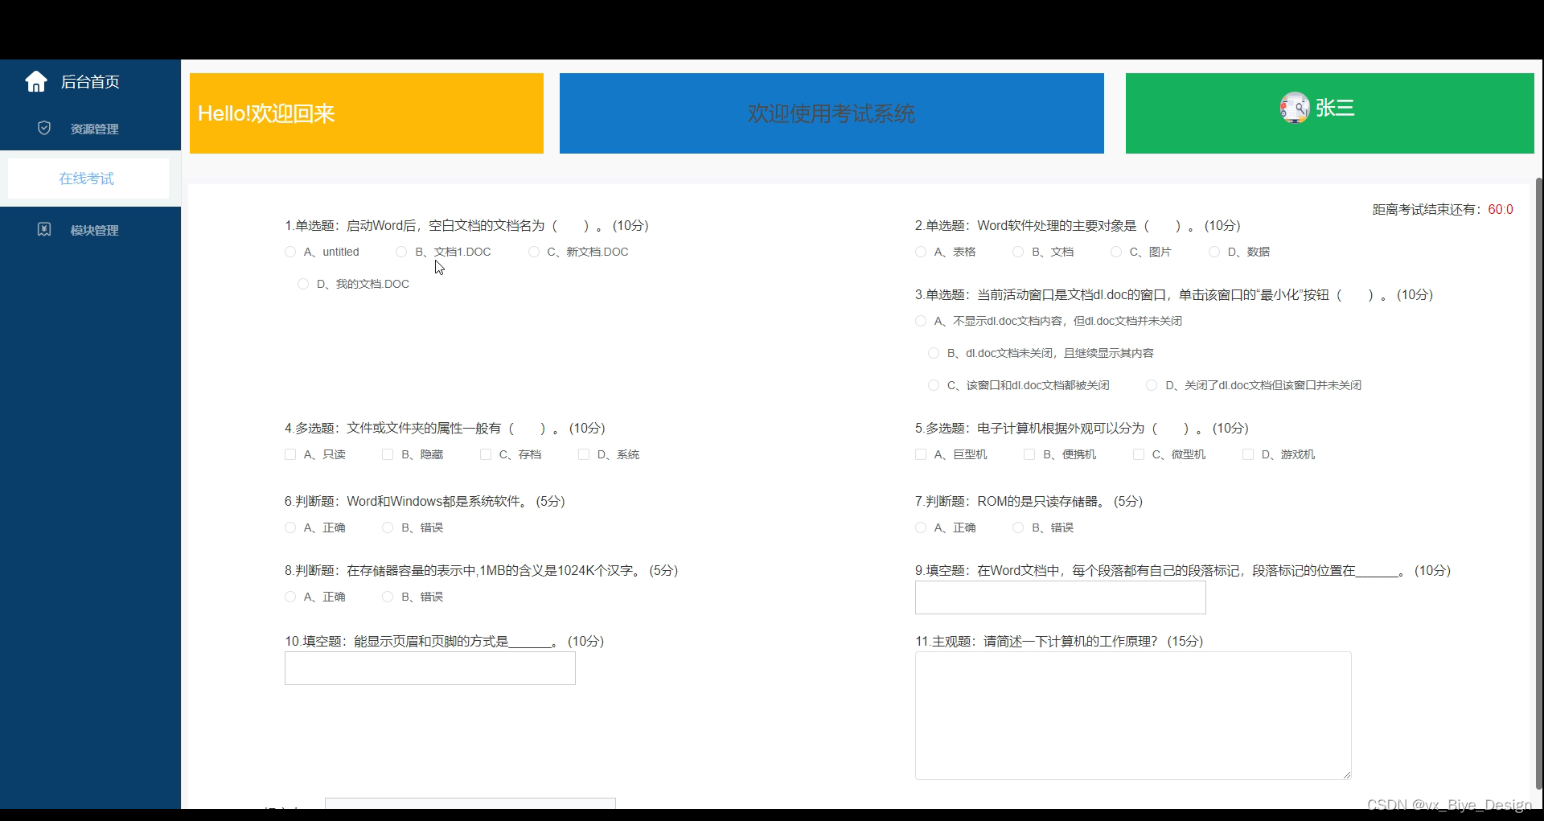
Task: Check B 隐藏 in question 4
Action: (x=388, y=454)
